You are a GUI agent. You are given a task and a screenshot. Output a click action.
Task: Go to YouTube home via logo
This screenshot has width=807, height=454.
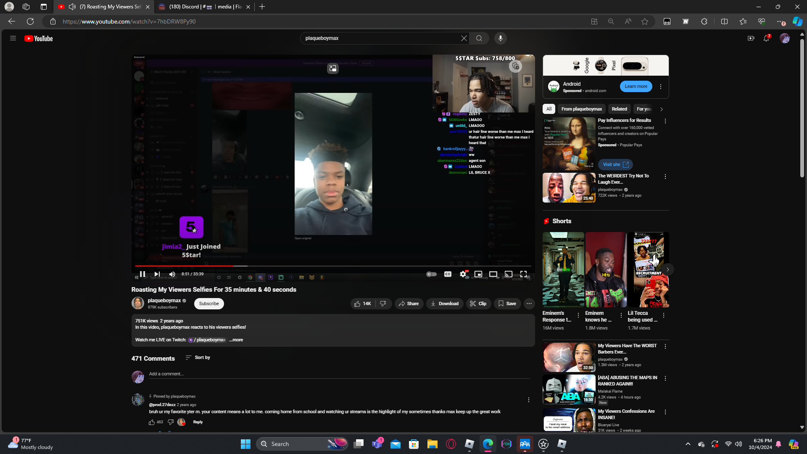pos(39,38)
